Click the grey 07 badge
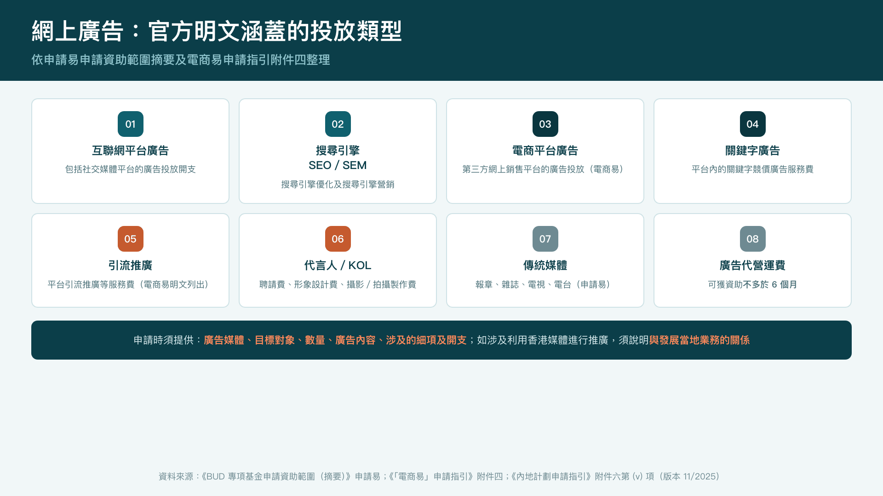 pyautogui.click(x=545, y=239)
